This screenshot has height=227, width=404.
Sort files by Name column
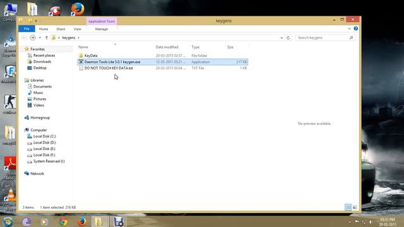[x=83, y=47]
